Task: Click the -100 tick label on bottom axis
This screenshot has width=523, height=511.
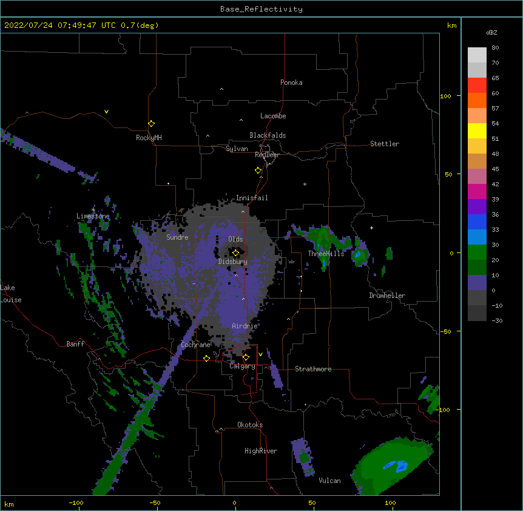Action: [76, 503]
